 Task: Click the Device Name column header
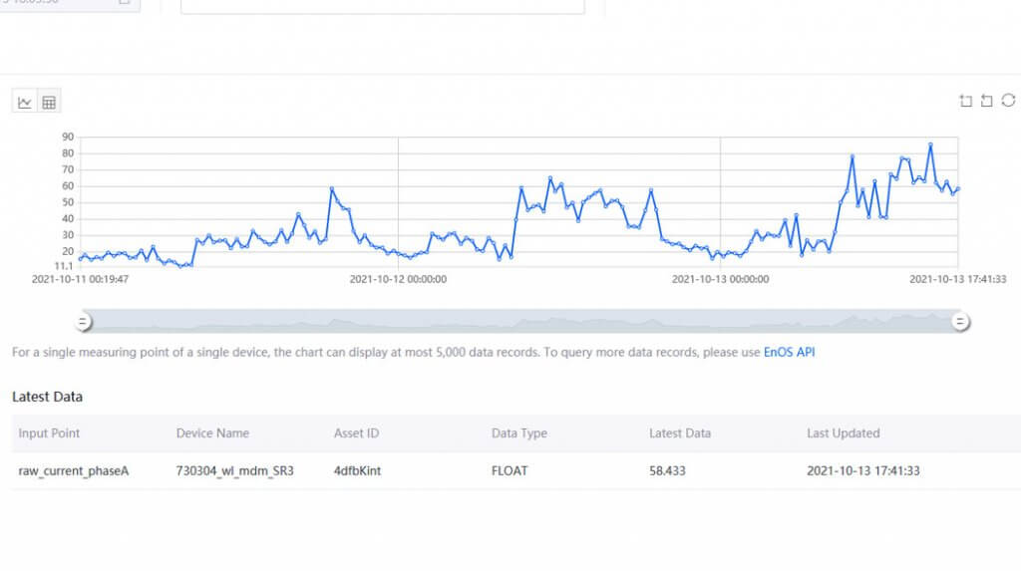(x=212, y=432)
